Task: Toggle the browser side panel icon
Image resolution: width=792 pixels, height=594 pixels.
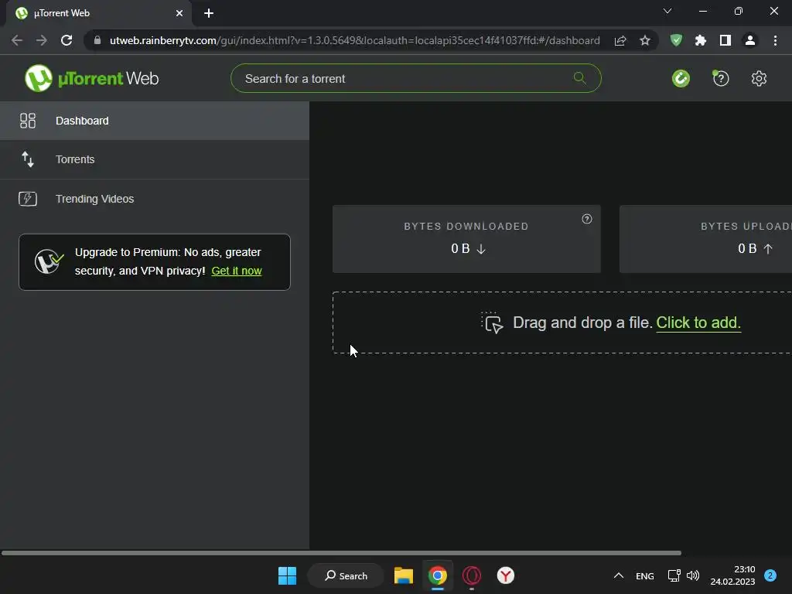Action: tap(725, 40)
